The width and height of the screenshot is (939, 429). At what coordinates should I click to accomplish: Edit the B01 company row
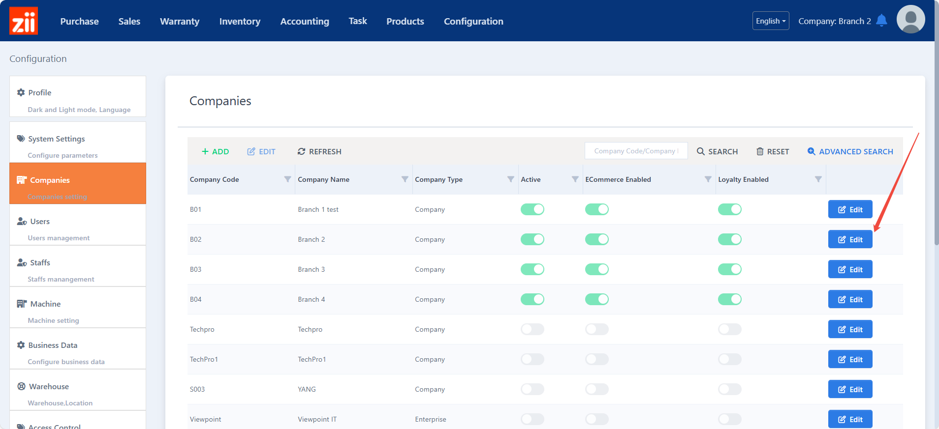(x=850, y=209)
